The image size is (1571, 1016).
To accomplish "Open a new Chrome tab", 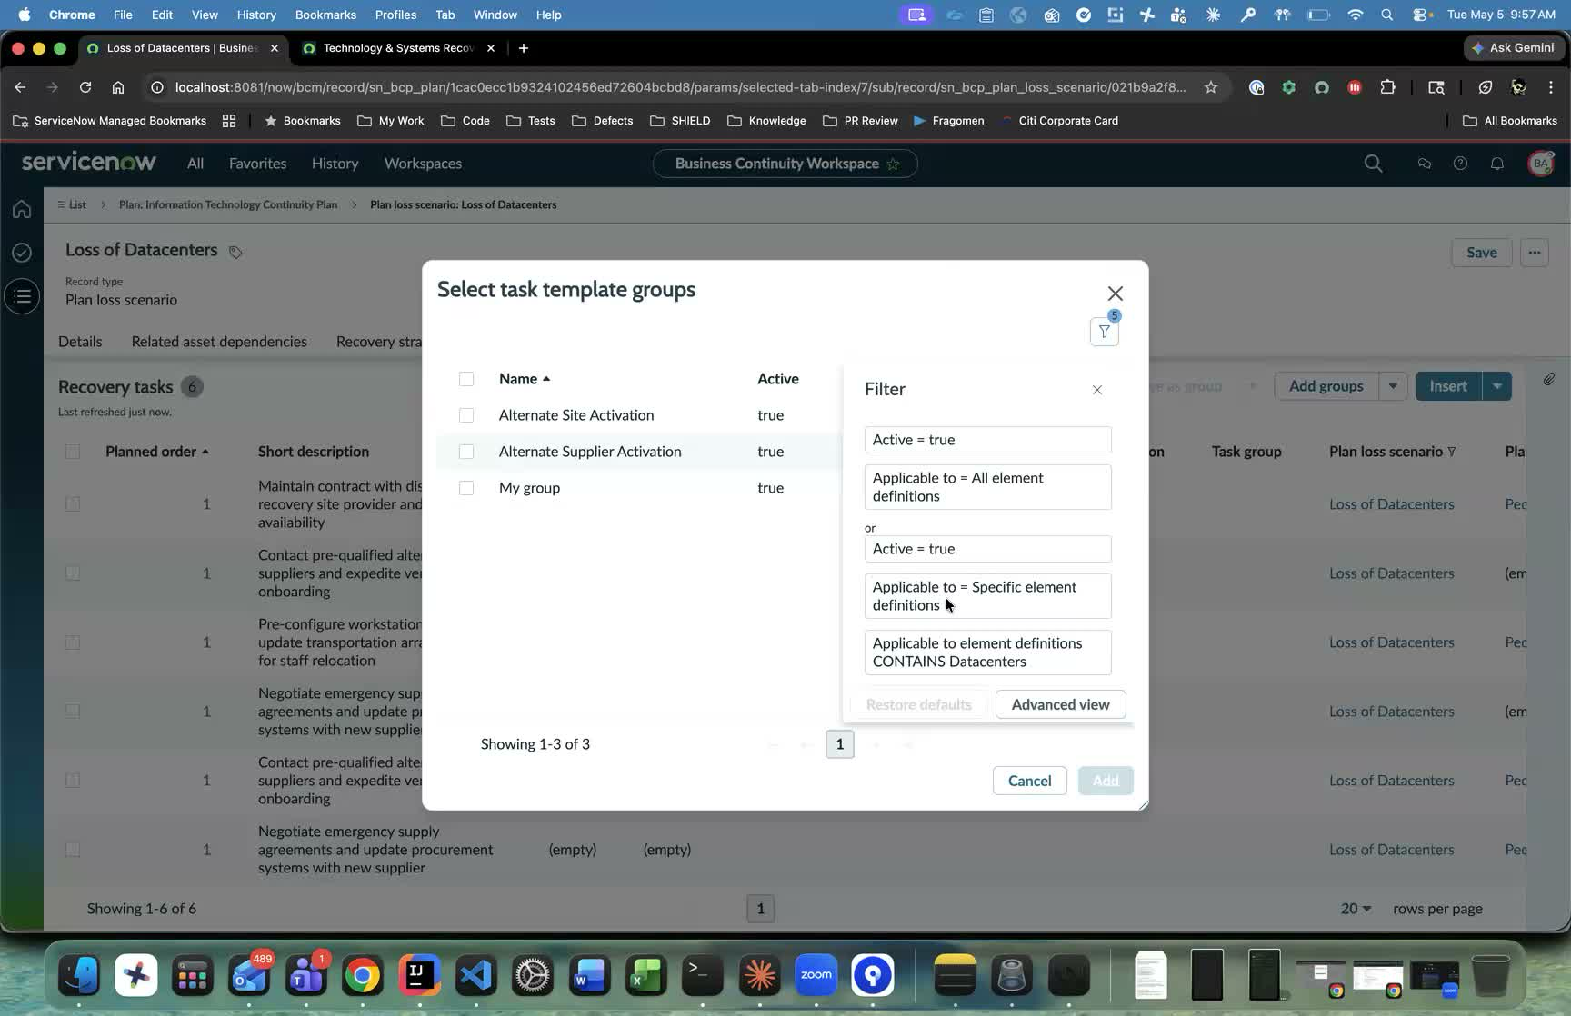I will coord(523,48).
